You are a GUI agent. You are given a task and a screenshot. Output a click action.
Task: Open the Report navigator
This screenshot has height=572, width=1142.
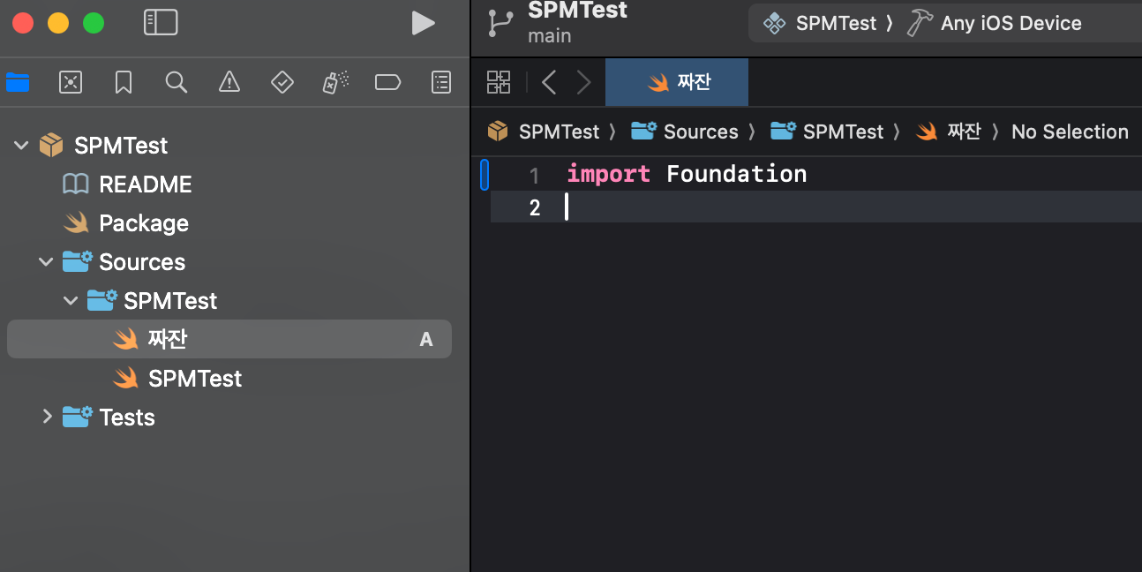441,82
